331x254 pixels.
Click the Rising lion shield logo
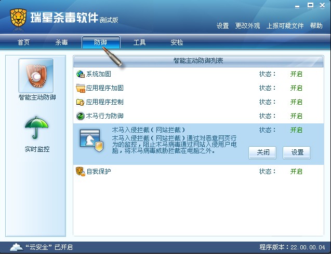tap(18, 18)
